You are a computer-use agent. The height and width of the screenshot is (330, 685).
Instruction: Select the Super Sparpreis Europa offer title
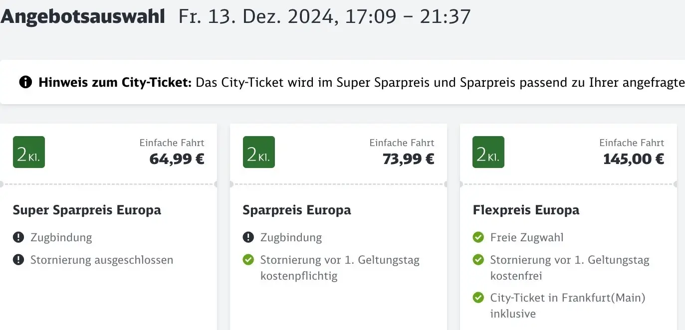[87, 210]
